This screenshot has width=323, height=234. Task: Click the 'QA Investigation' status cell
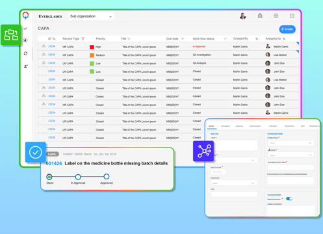(x=201, y=55)
